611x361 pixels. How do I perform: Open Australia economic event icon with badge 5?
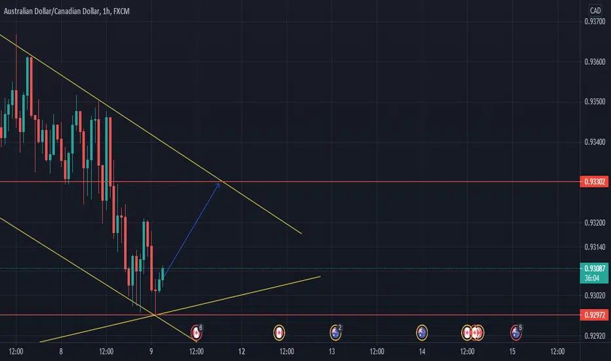pyautogui.click(x=516, y=333)
